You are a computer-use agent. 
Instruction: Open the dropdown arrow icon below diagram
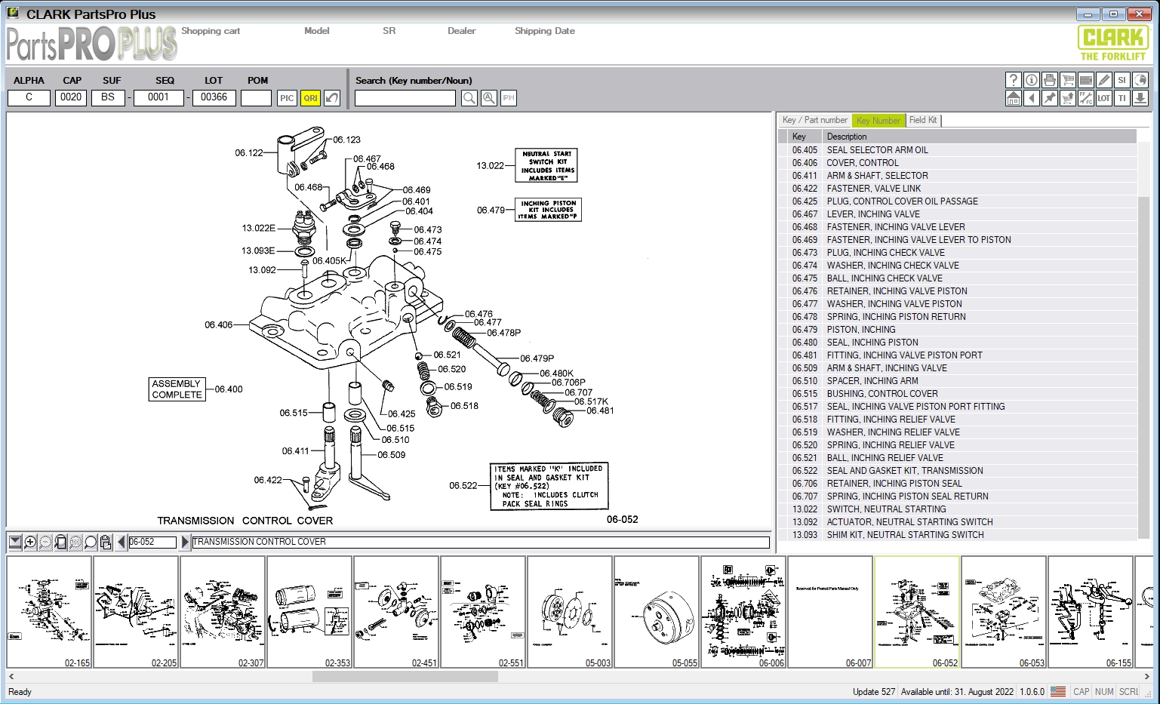pos(14,542)
